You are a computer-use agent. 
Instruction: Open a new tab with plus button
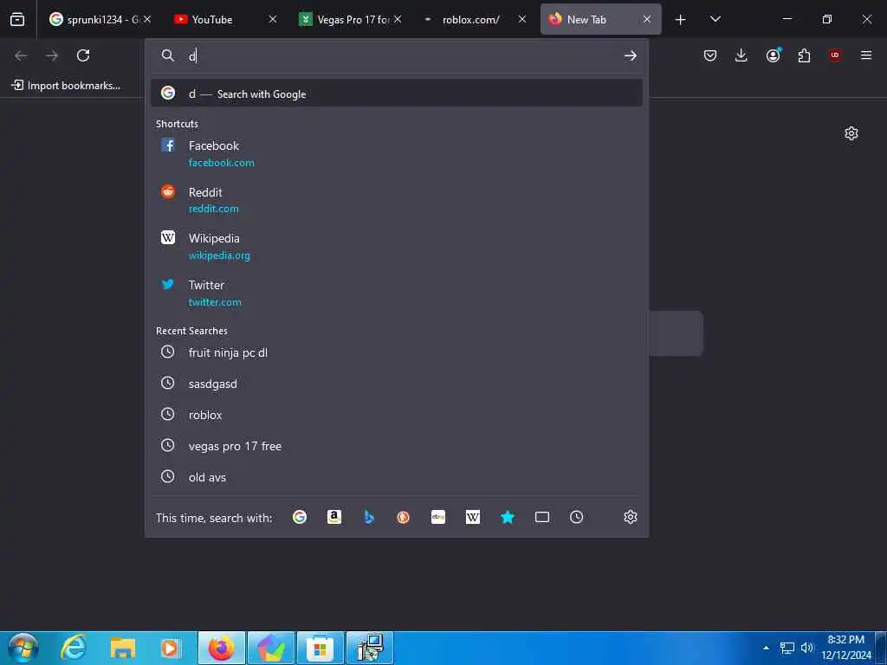pyautogui.click(x=681, y=20)
